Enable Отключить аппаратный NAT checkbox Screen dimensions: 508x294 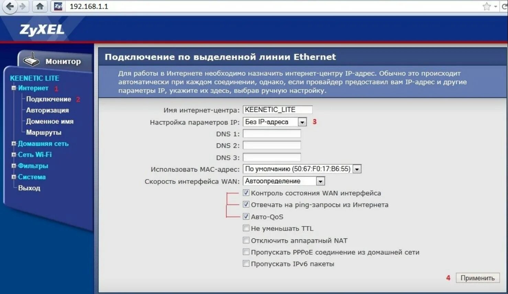[x=246, y=240]
